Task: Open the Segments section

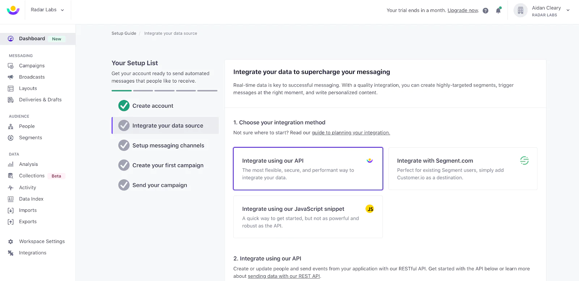Action: point(30,138)
